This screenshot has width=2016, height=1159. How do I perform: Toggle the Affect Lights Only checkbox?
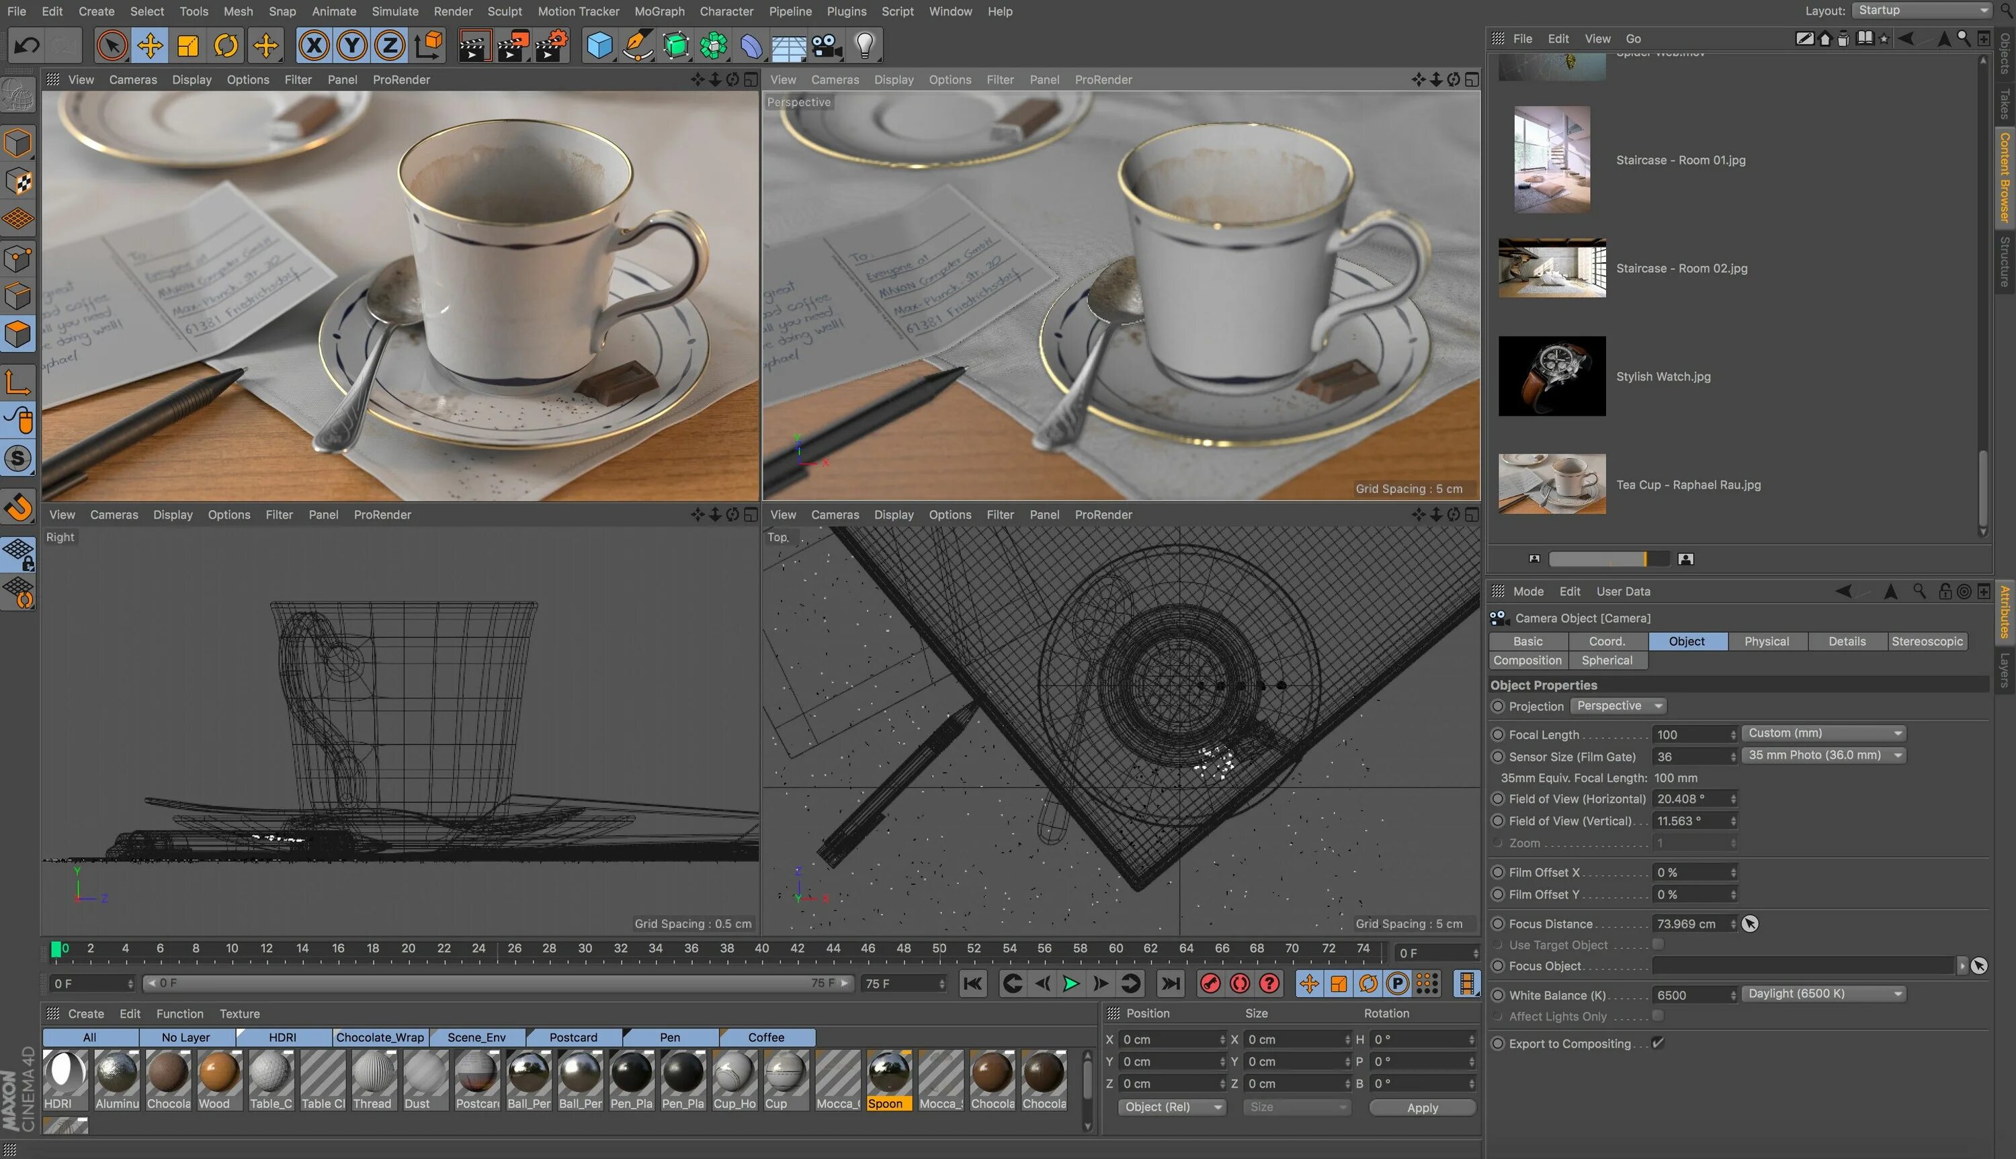pos(1658,1016)
